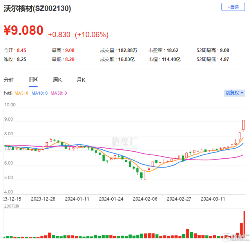Viewport: 252px width, 244px height.
Task: Open the 月K monthly chart tab
Action: click(x=81, y=80)
